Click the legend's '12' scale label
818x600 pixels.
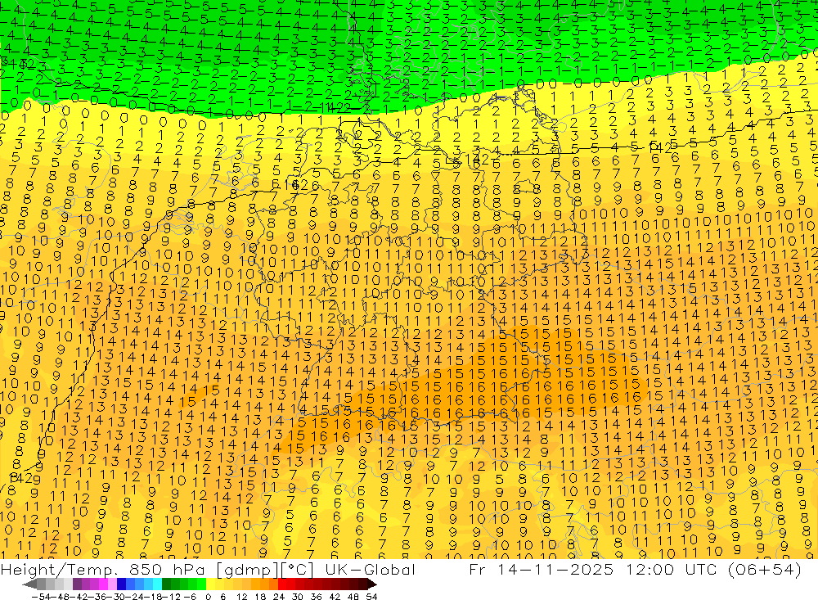(242, 597)
